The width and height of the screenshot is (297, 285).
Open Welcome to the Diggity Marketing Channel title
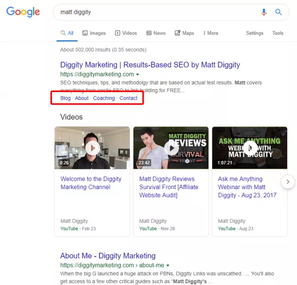point(91,183)
